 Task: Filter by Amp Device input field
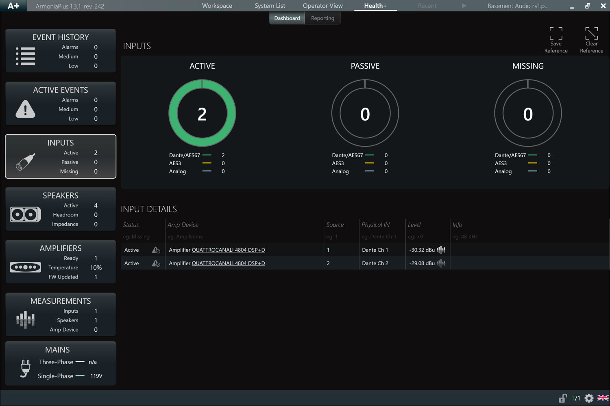[244, 237]
